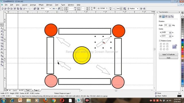Select the Text tool in toolbox
Screen dimensions: 184x103
click(2, 49)
